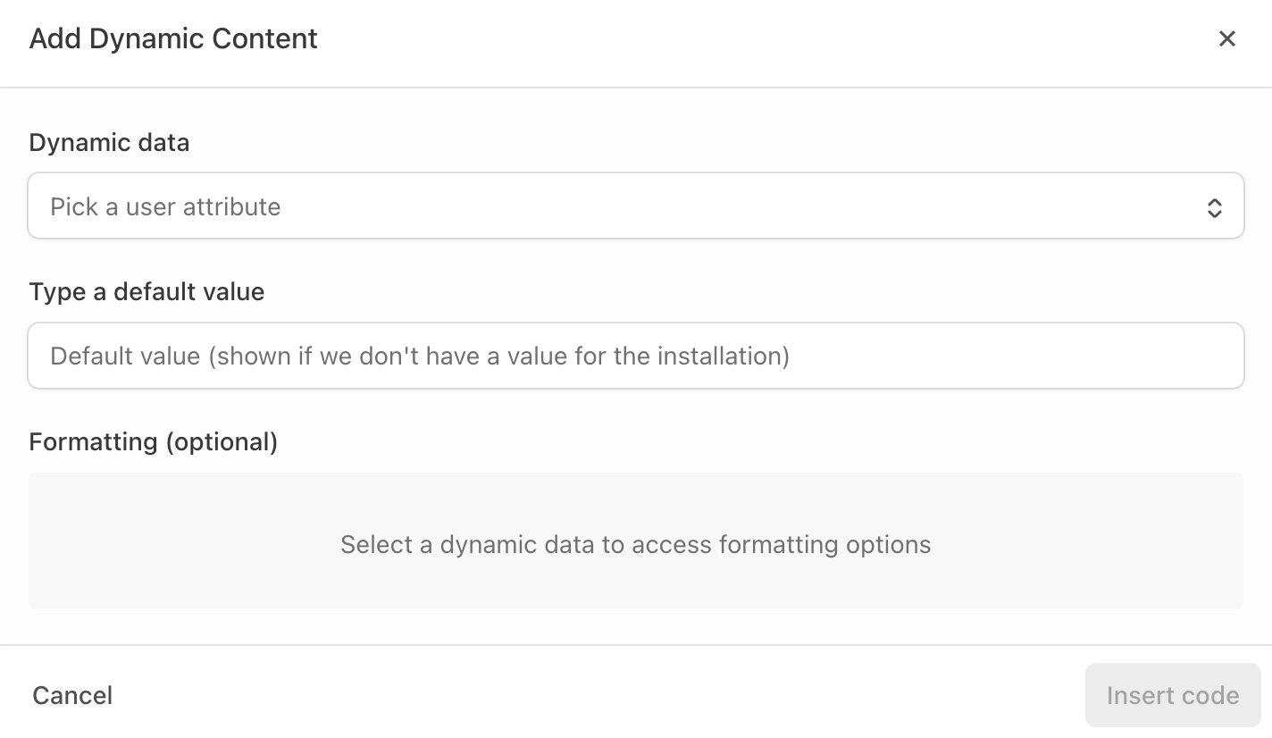Open the Pick a user attribute dropdown
The image size is (1272, 738).
tap(635, 206)
